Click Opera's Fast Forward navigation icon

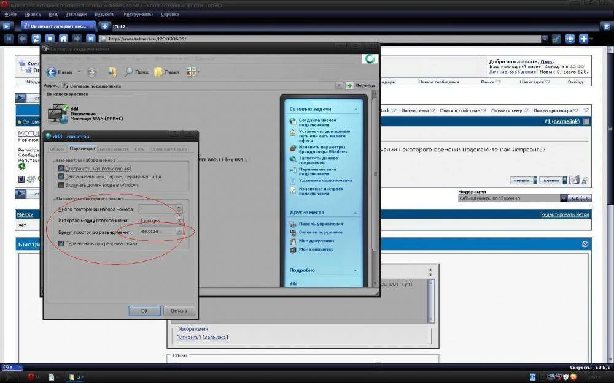(90, 39)
